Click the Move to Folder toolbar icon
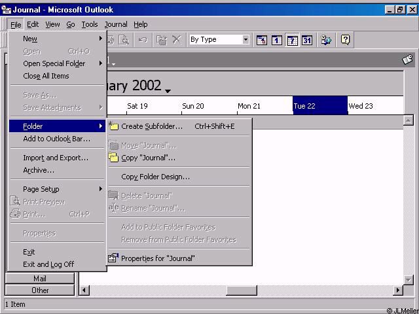This screenshot has width=419, height=314. click(x=162, y=40)
